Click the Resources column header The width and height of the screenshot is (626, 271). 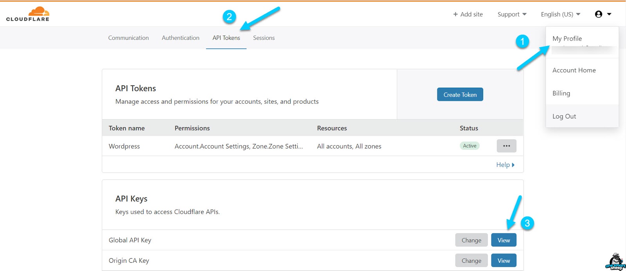tap(332, 128)
